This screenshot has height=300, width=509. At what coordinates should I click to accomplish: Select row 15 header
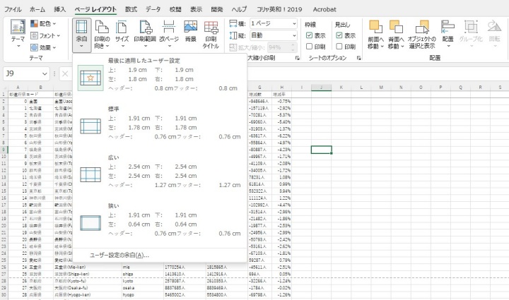[x=4, y=191]
